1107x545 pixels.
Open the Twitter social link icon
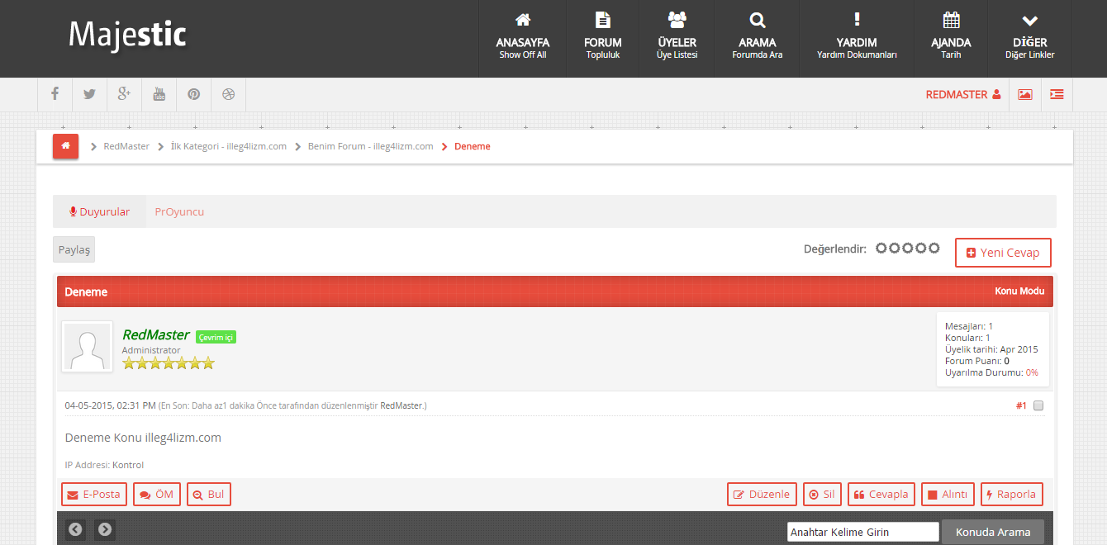click(89, 94)
